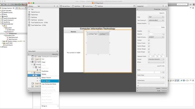Open the tab overflow arrow in TabPane

[108, 34]
